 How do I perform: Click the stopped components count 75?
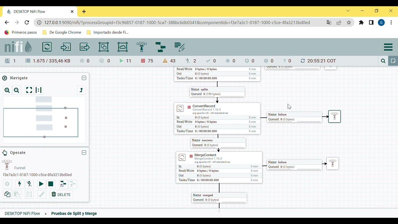tap(147, 61)
